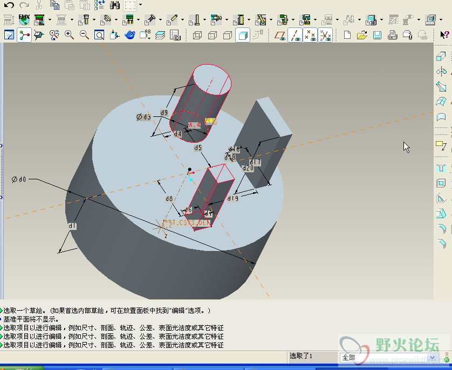The image size is (452, 370).
Task: Expand the EMX mold base dropdown arrow
Action: point(50,20)
